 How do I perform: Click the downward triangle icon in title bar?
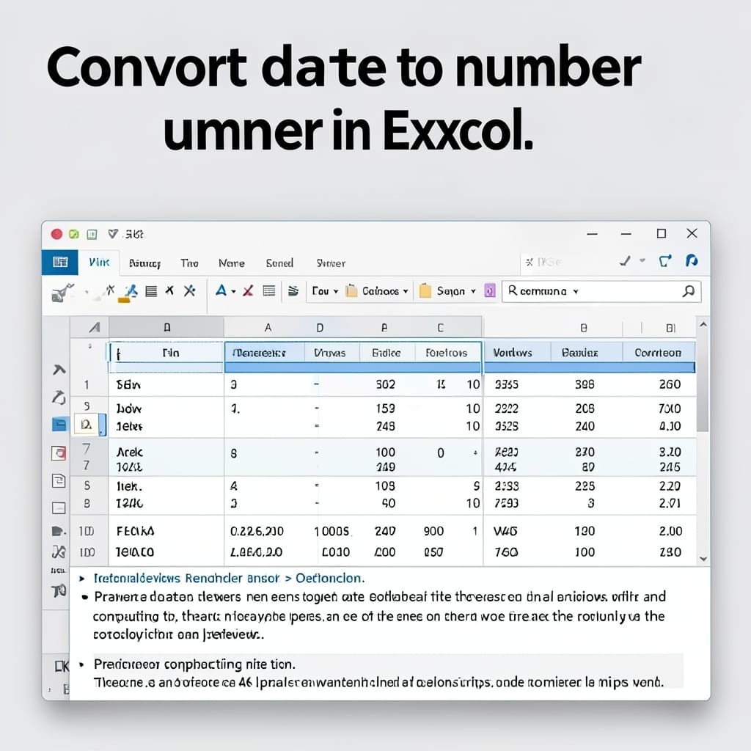113,234
